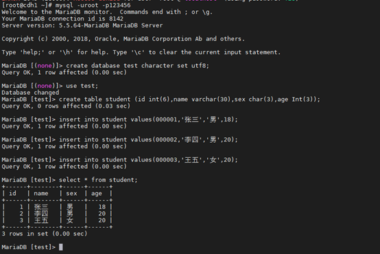Image resolution: width=380 pixels, height=254 pixels.
Task: Click the '3 rows in set' message
Action: tap(45, 233)
